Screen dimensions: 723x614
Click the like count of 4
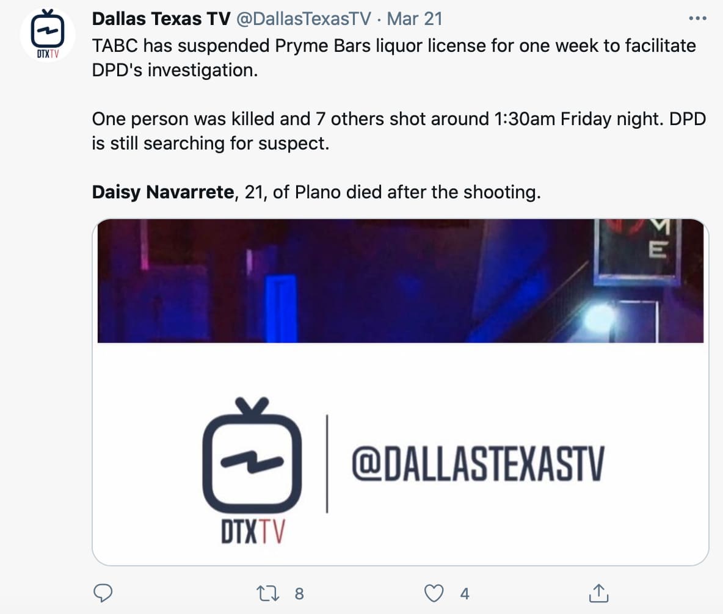465,593
